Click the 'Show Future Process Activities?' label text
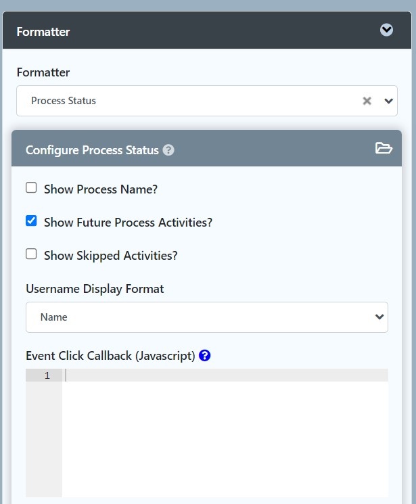 128,223
